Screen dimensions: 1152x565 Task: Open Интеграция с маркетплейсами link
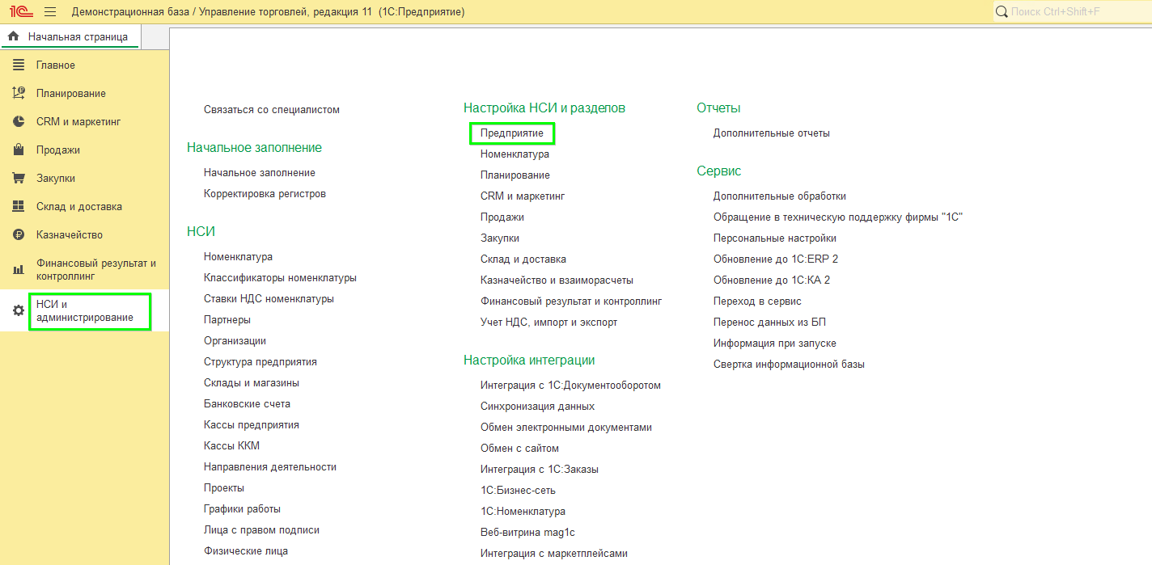554,553
